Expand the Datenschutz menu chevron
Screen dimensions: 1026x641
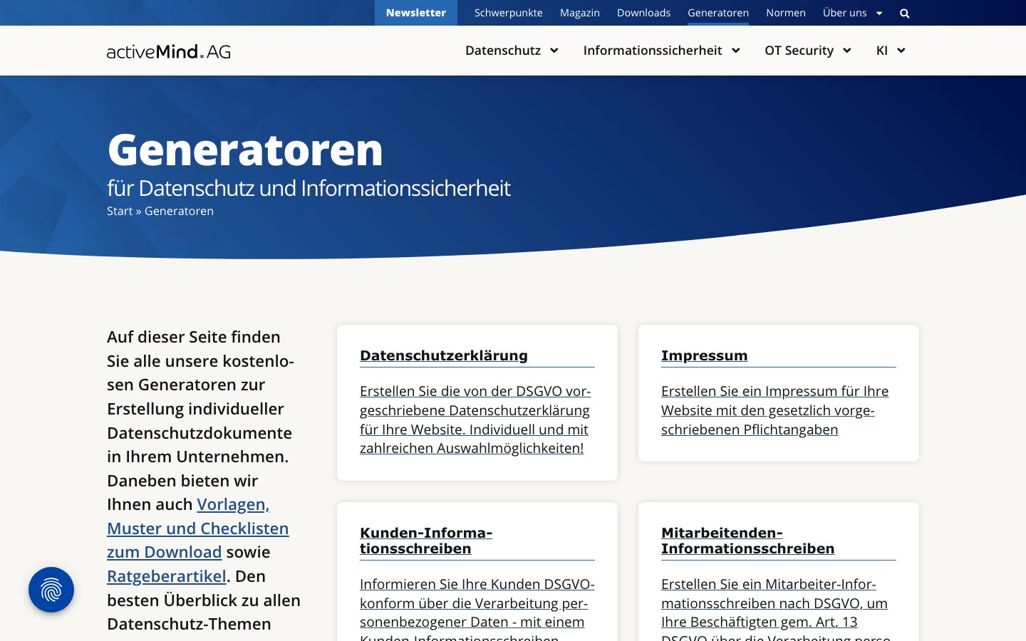tap(554, 51)
